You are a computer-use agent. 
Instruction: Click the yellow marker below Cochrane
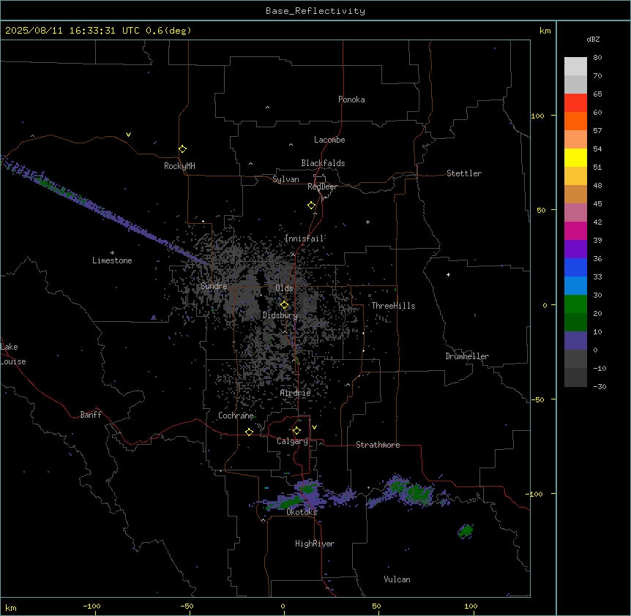tap(249, 432)
